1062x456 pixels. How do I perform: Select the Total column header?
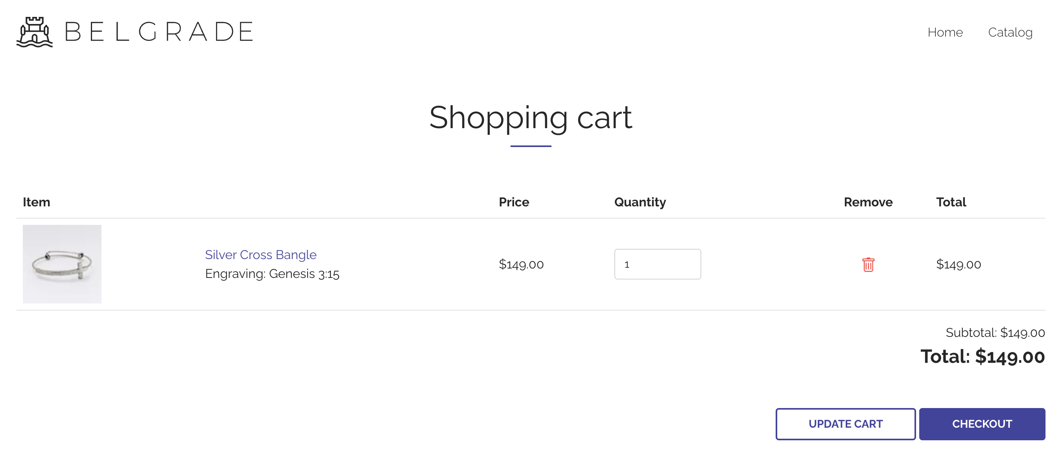coord(951,202)
